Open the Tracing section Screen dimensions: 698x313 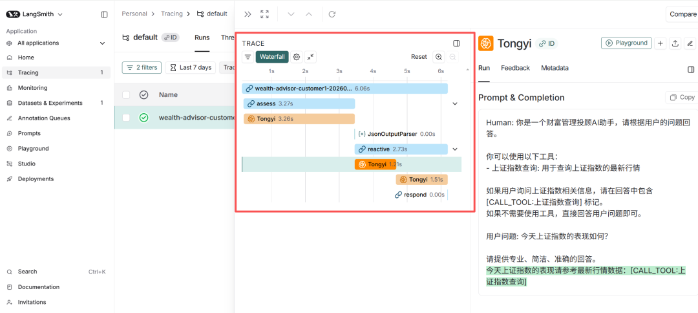[x=56, y=72]
